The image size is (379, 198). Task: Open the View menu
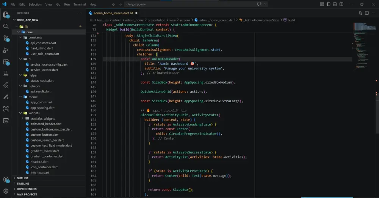click(49, 4)
